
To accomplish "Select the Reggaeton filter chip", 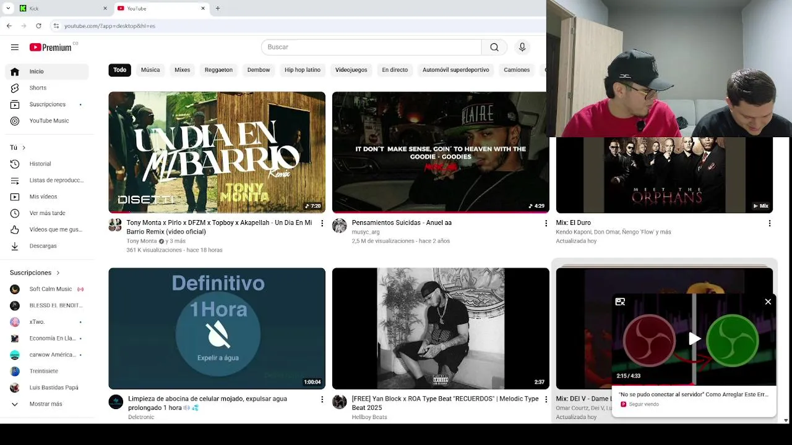I will 218,70.
